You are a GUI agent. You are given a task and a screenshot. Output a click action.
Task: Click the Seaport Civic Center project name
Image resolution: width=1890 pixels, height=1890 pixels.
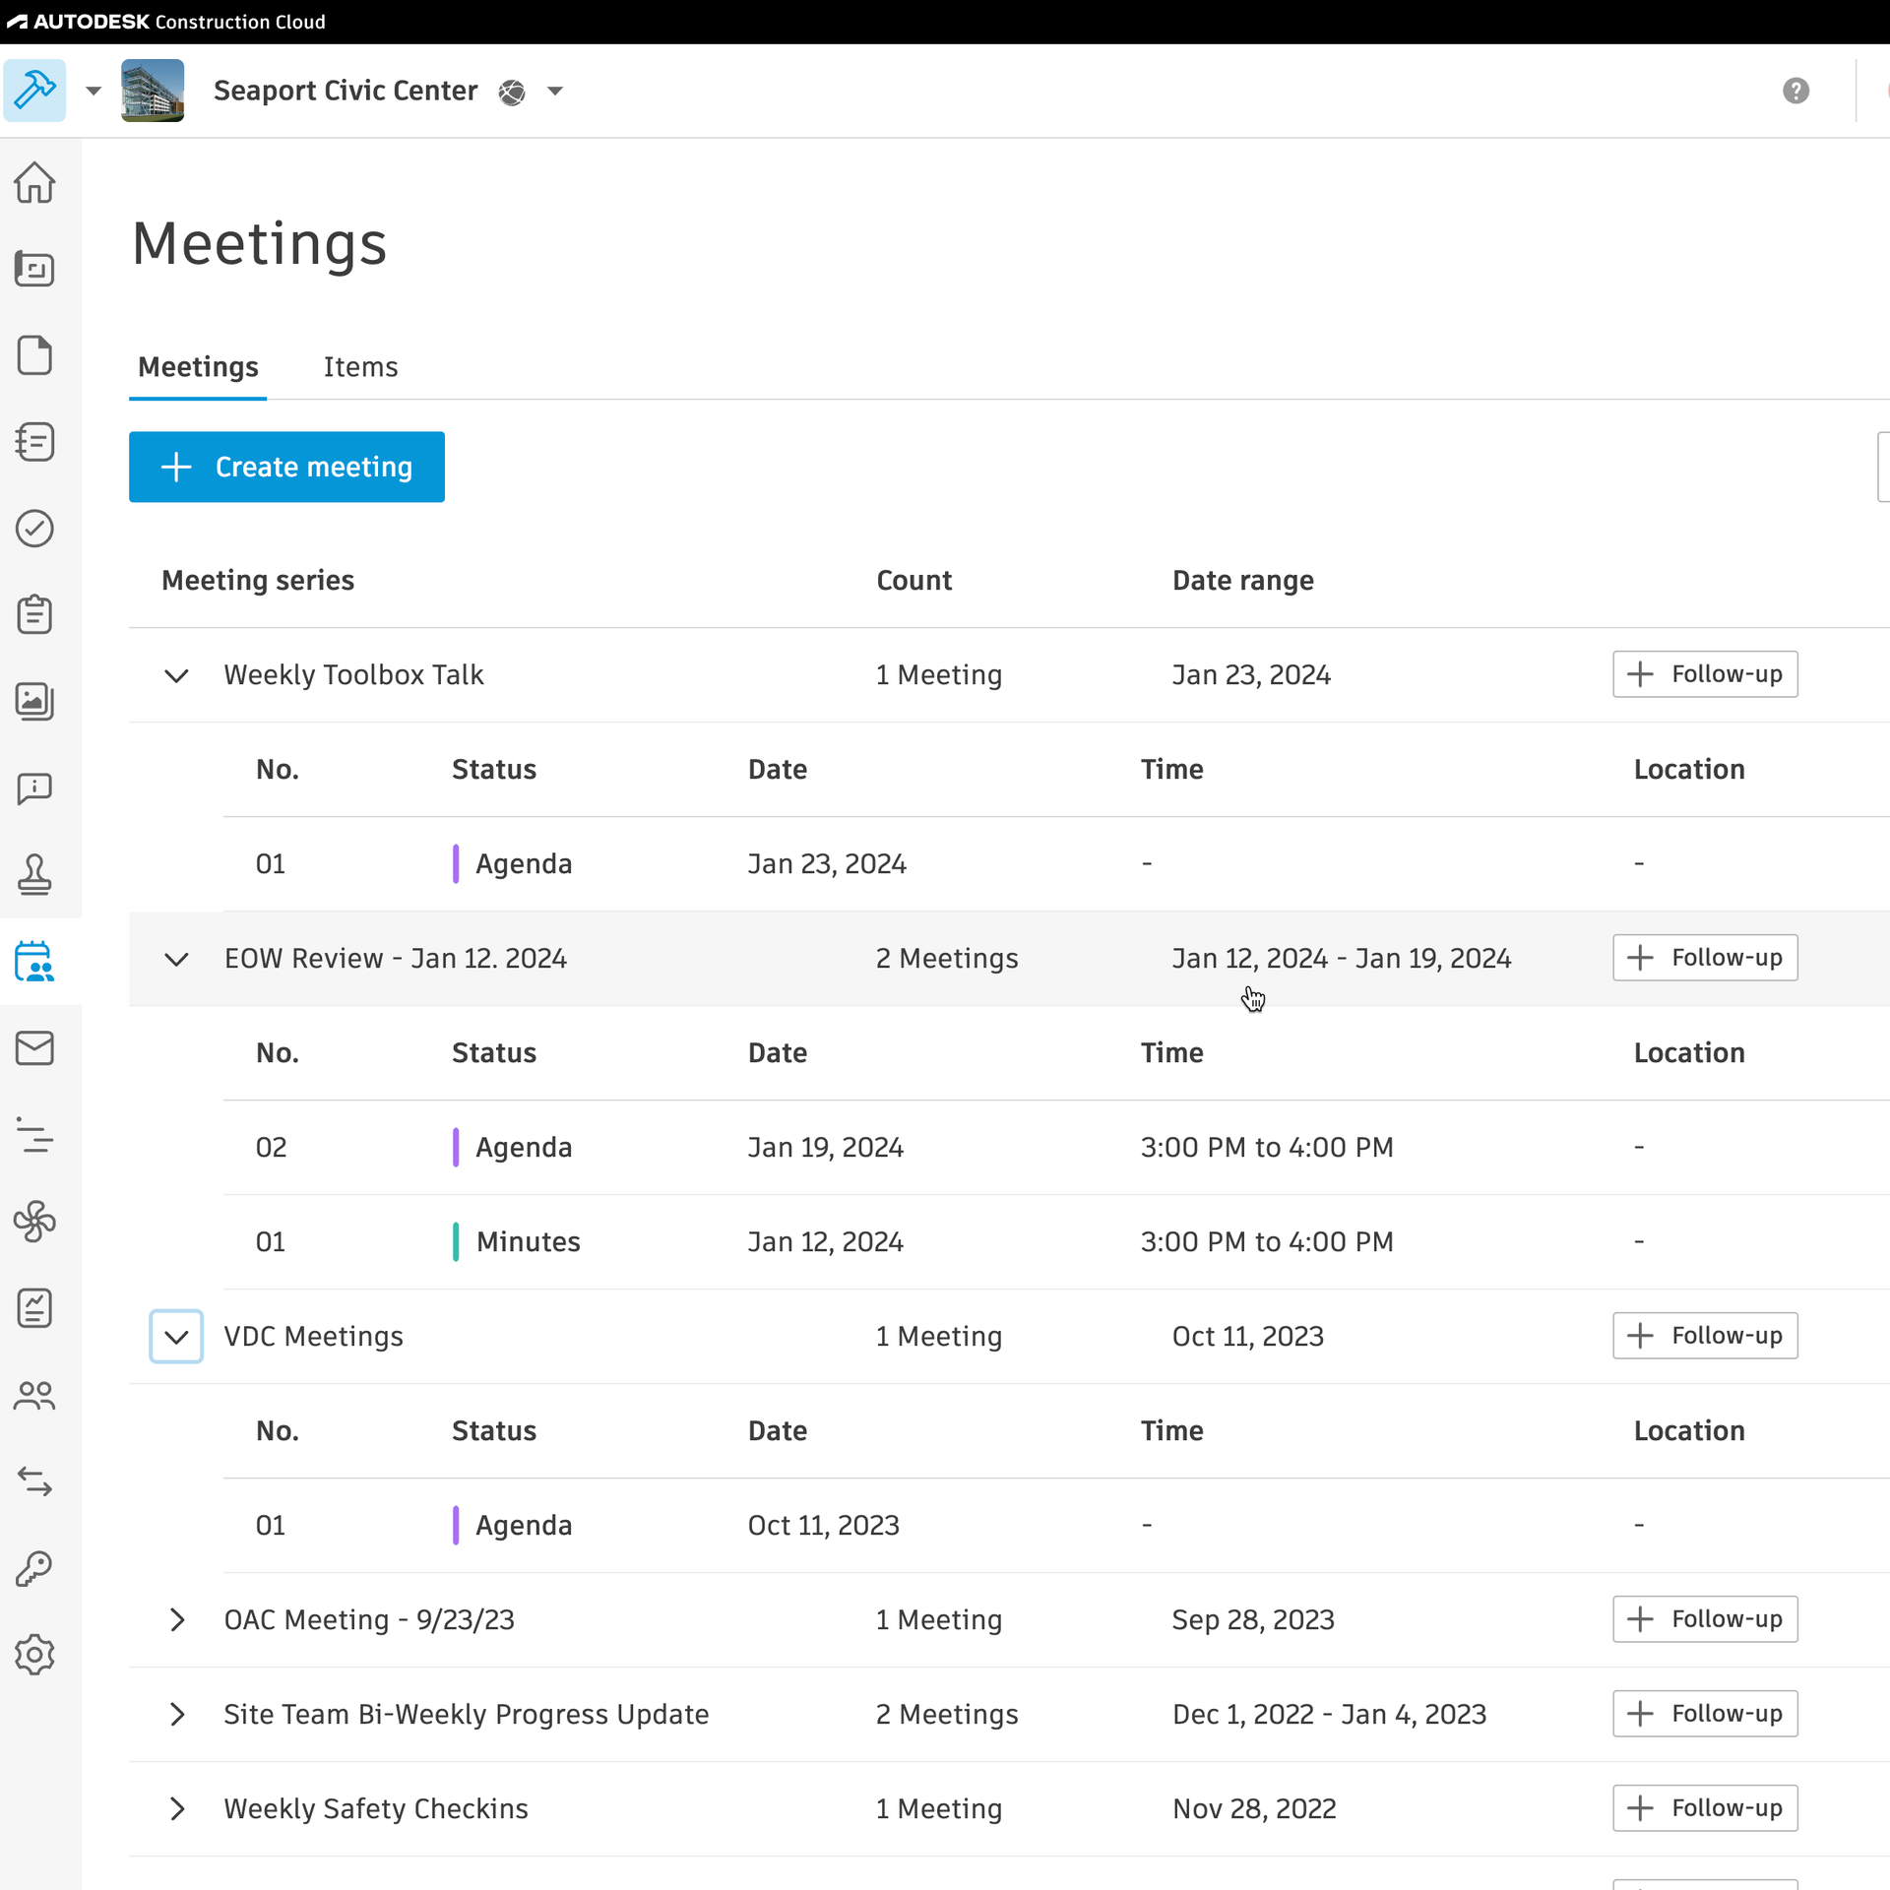point(346,91)
